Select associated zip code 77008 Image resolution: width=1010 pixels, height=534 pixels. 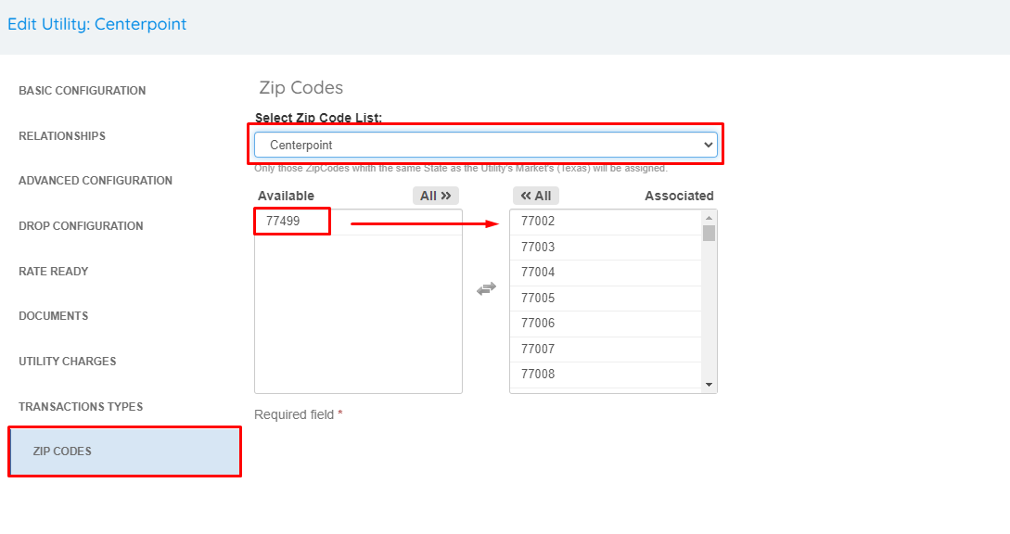[x=606, y=375]
